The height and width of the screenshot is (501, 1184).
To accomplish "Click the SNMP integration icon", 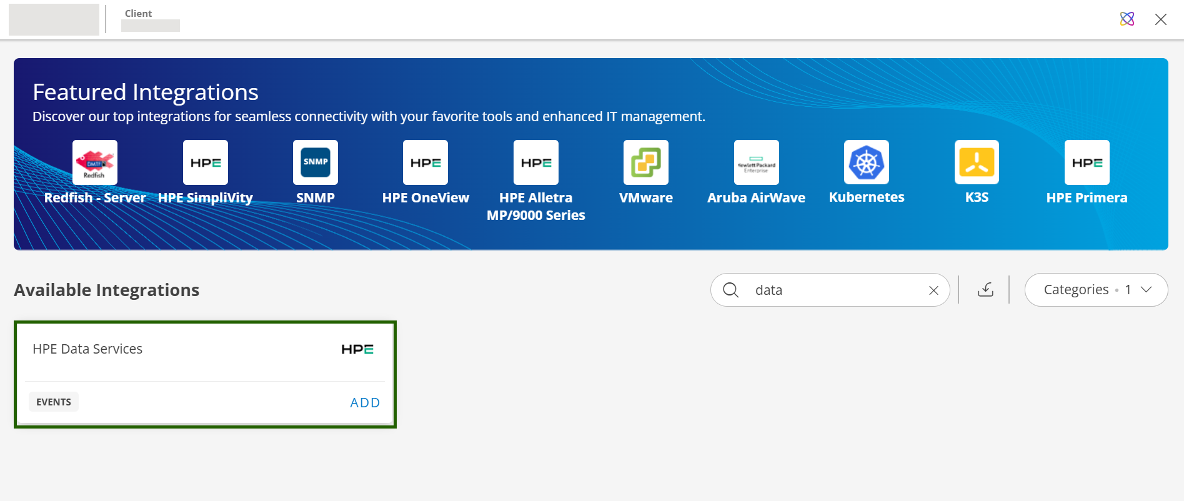I will click(316, 162).
